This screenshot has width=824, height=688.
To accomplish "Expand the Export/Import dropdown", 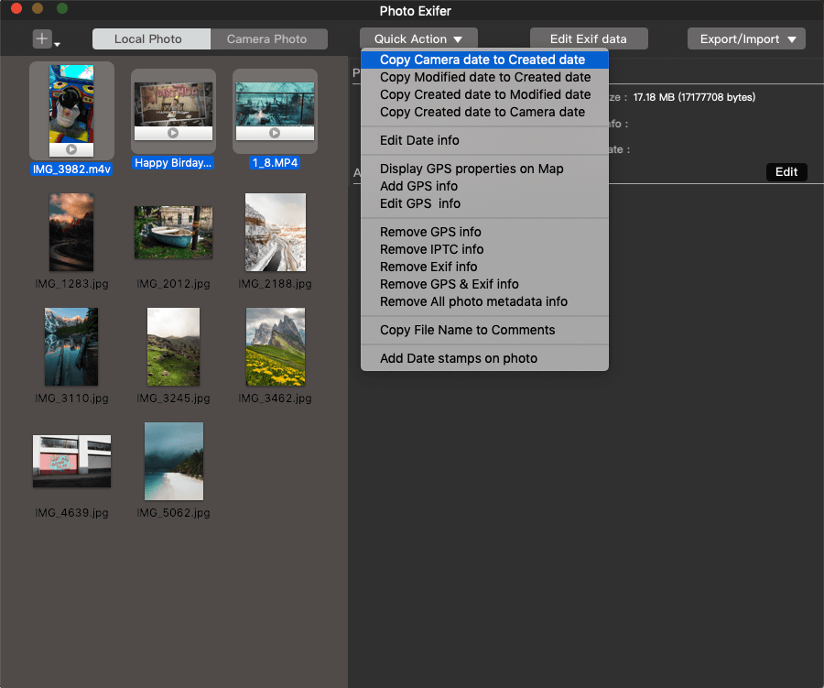I will click(746, 38).
